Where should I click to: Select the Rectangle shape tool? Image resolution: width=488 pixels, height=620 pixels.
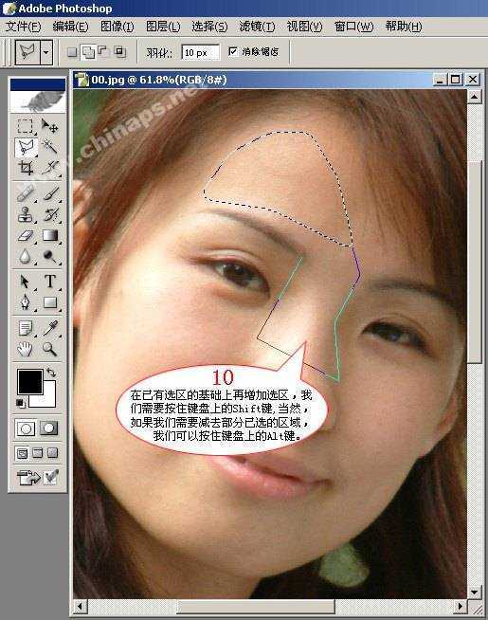50,302
